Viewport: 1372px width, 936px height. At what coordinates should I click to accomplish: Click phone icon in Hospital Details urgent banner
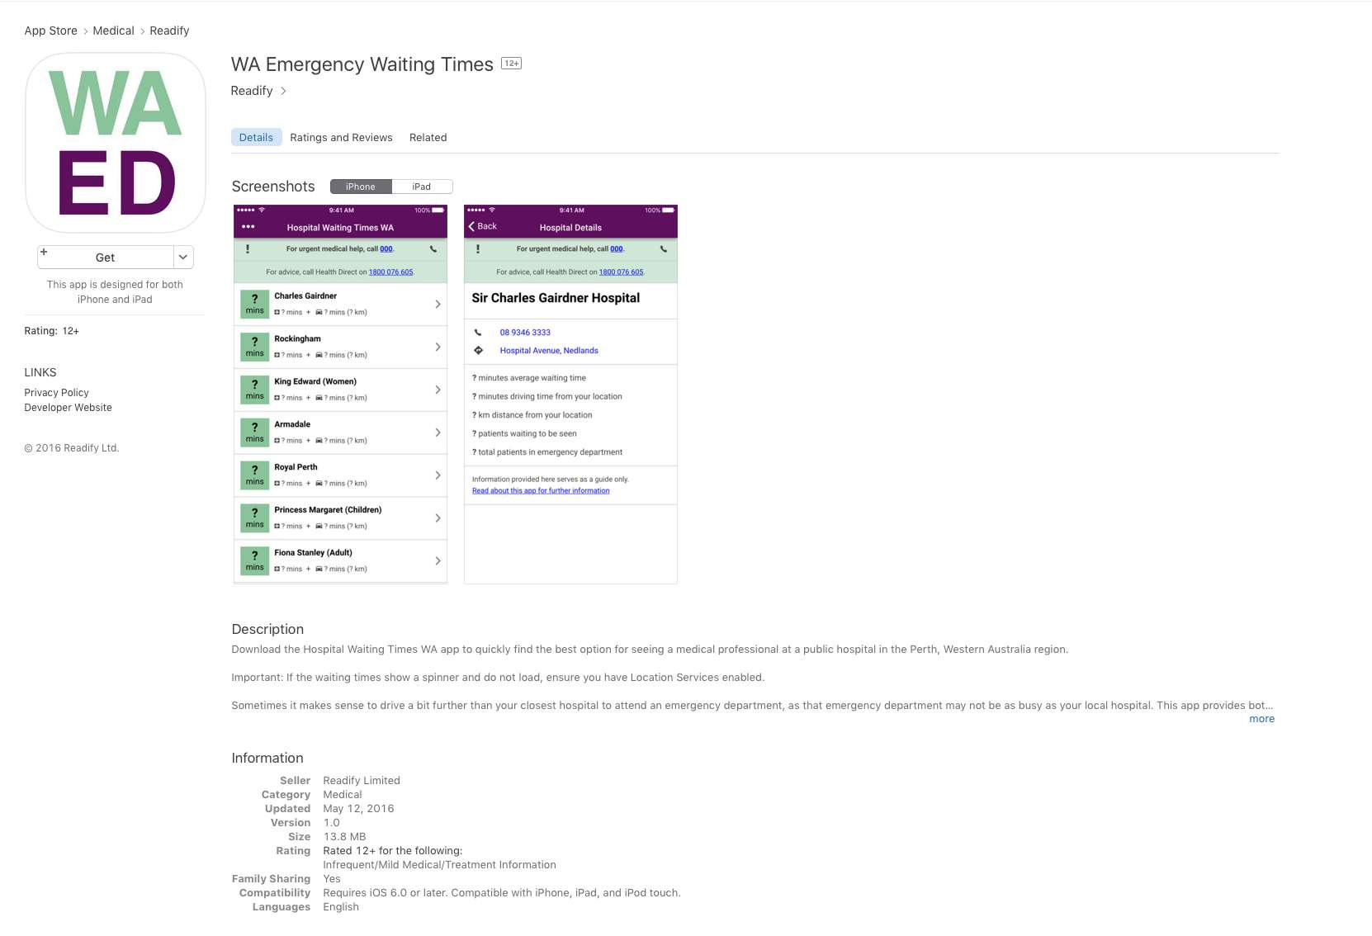(664, 248)
